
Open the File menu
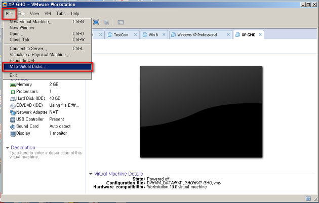(9, 14)
